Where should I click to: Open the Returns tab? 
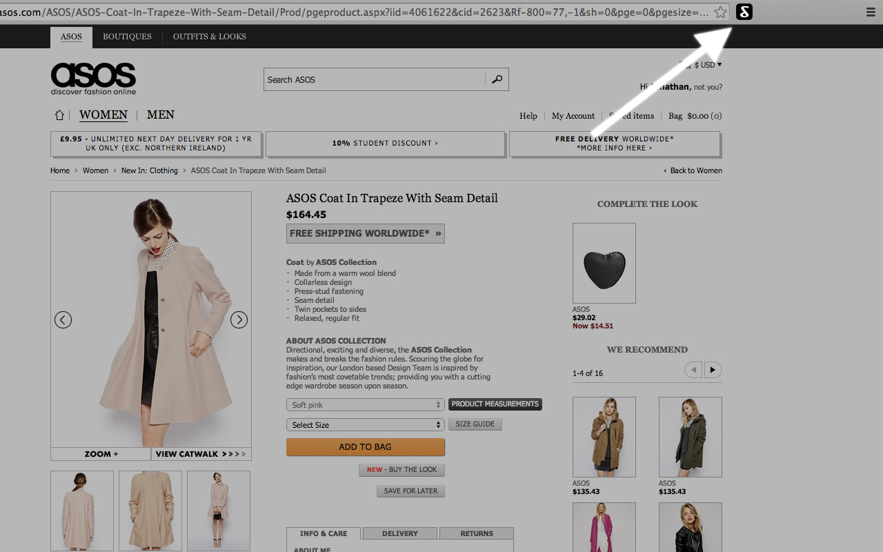pyautogui.click(x=477, y=533)
